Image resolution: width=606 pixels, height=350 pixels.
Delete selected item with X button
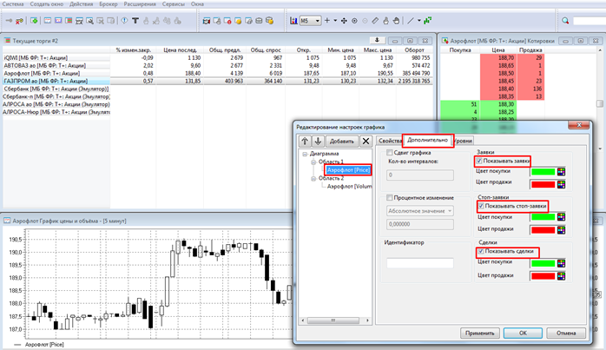click(x=366, y=142)
